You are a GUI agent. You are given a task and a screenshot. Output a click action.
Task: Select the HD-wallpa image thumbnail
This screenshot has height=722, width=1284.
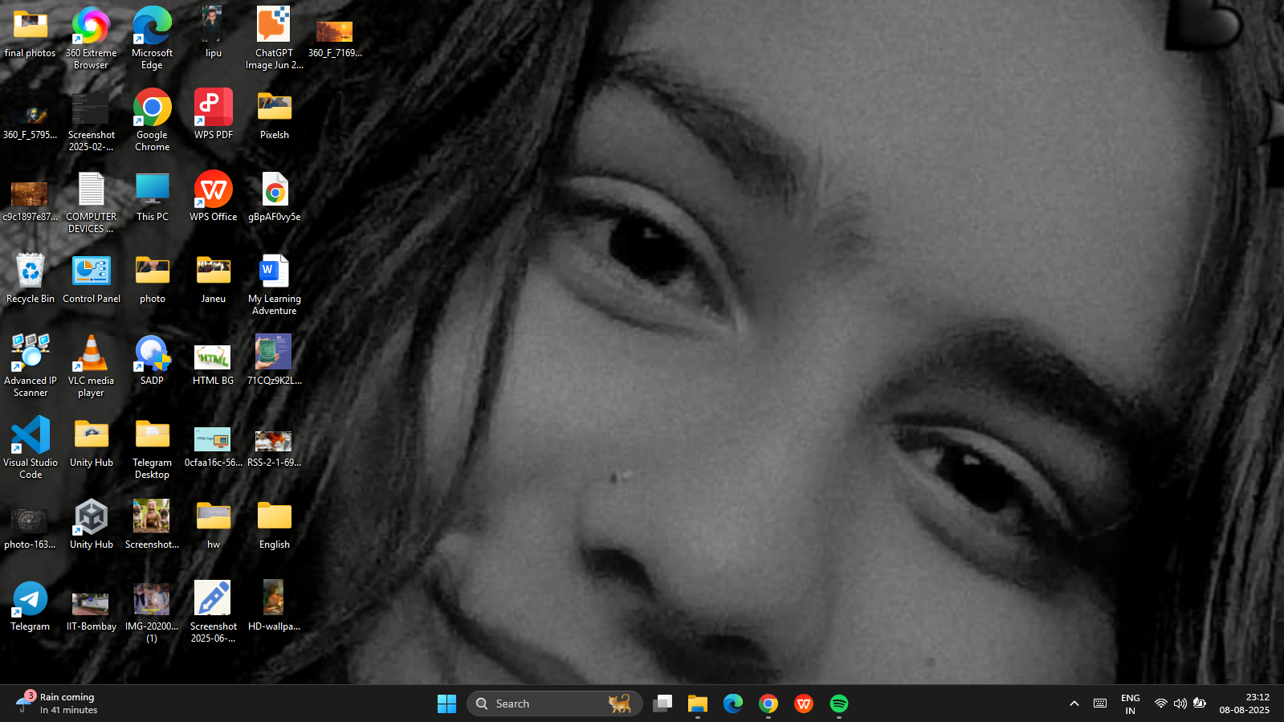[x=274, y=600]
